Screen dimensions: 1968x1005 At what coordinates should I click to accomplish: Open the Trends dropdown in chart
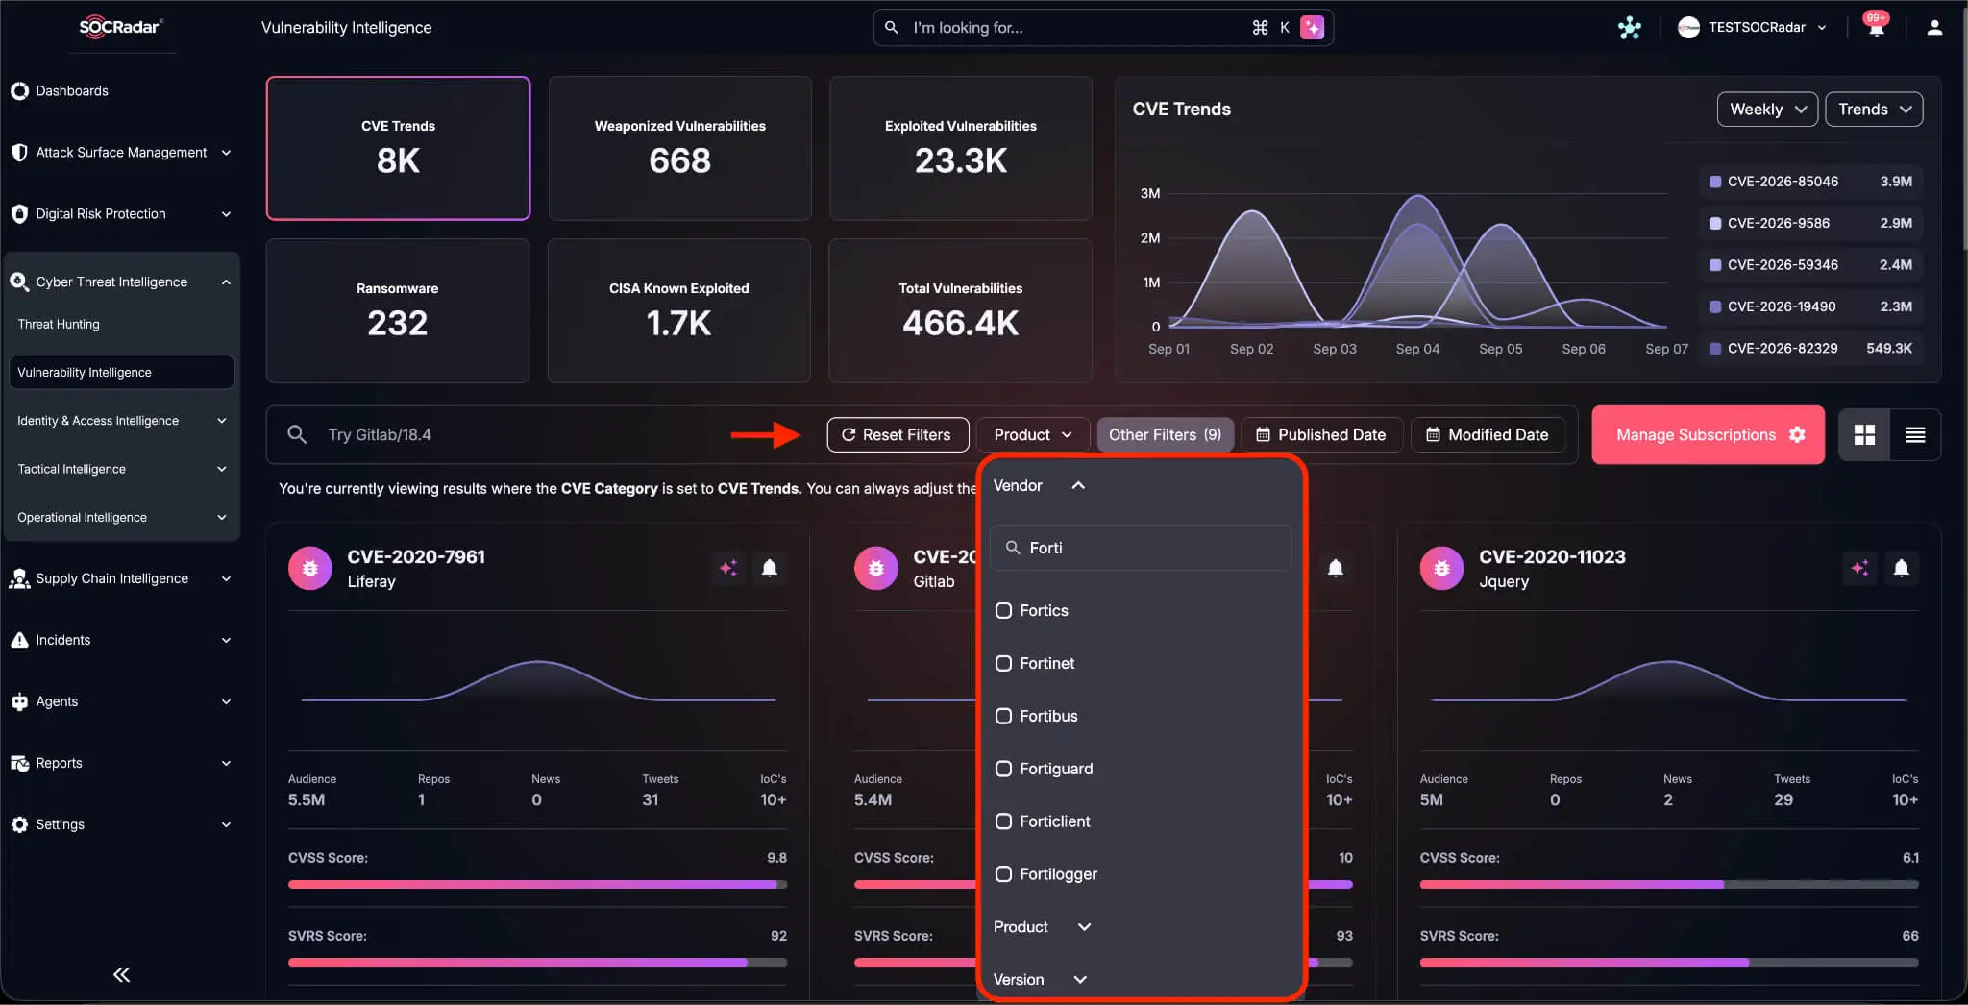click(x=1874, y=110)
